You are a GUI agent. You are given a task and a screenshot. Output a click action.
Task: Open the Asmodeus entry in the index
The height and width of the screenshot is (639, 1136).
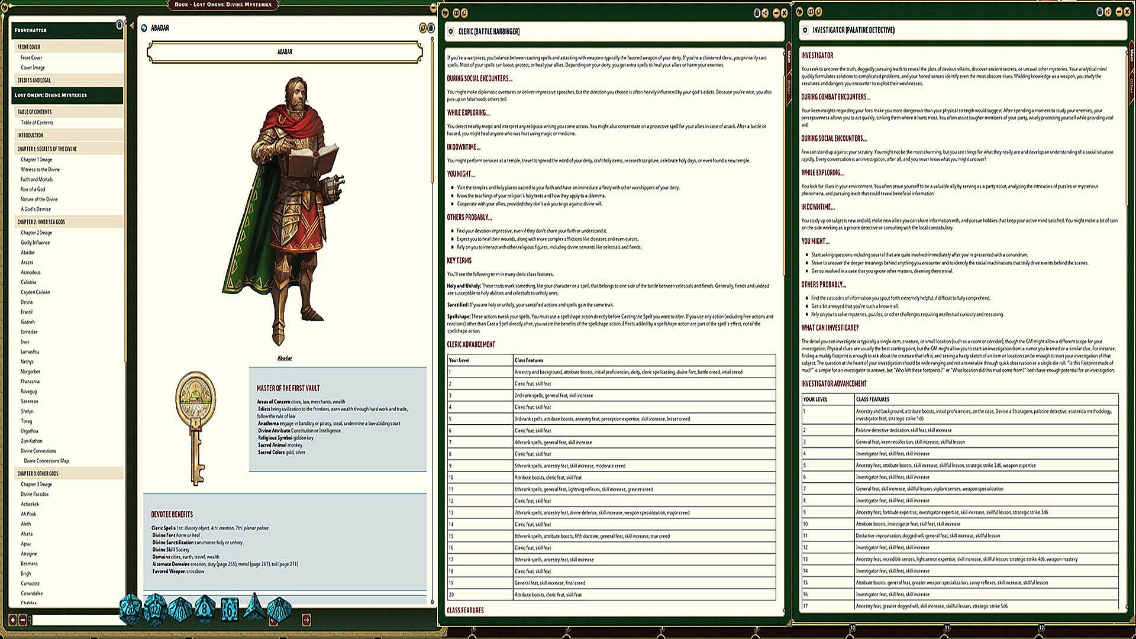31,272
